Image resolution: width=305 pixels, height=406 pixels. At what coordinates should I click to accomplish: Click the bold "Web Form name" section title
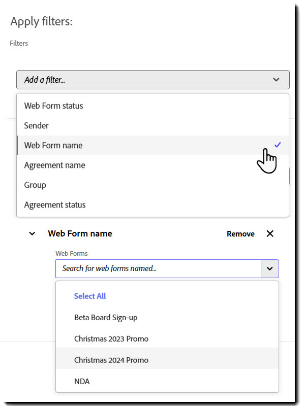click(x=80, y=233)
